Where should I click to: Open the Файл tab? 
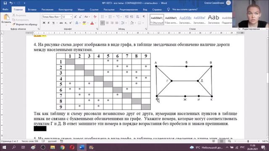[5, 9]
